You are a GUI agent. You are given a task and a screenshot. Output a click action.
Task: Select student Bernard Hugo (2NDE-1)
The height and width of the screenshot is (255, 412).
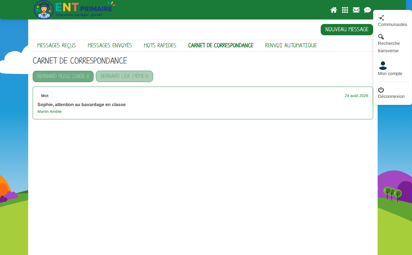63,76
